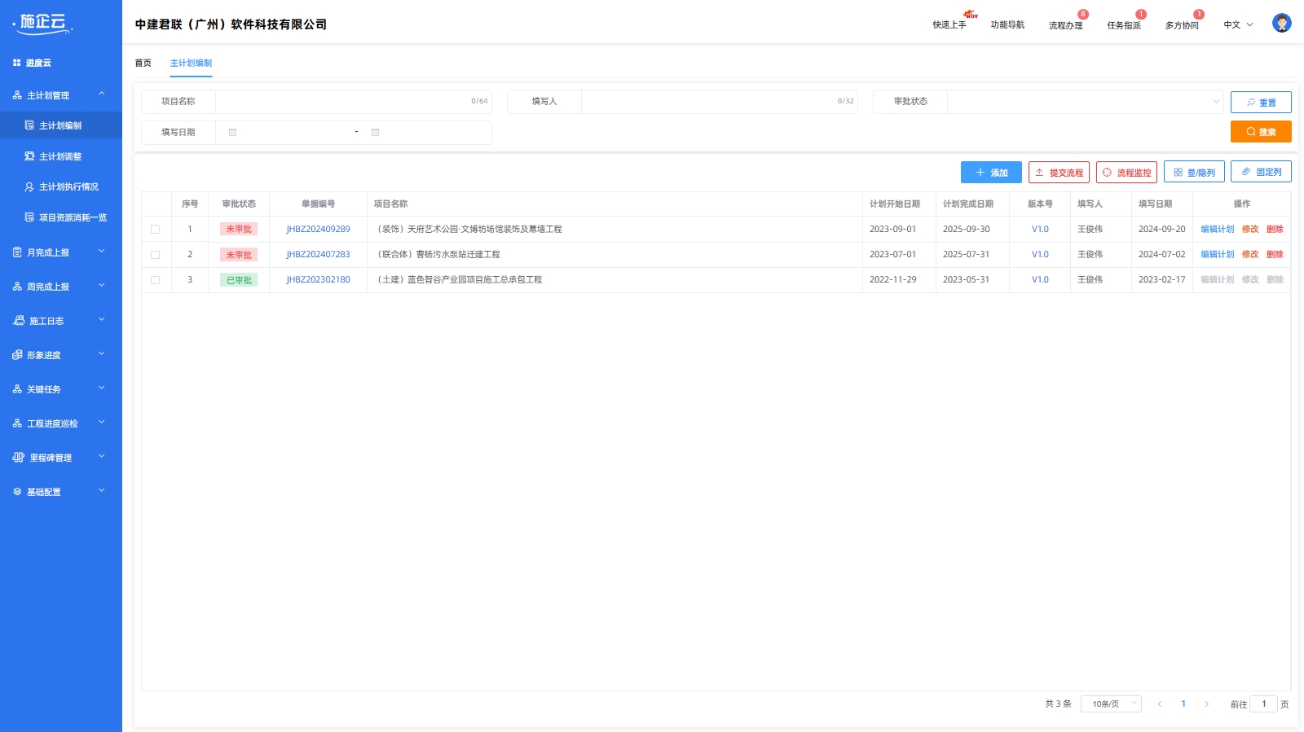Screen dimensions: 1304x732
Task: Open document link JHBZ202409289
Action: (318, 230)
